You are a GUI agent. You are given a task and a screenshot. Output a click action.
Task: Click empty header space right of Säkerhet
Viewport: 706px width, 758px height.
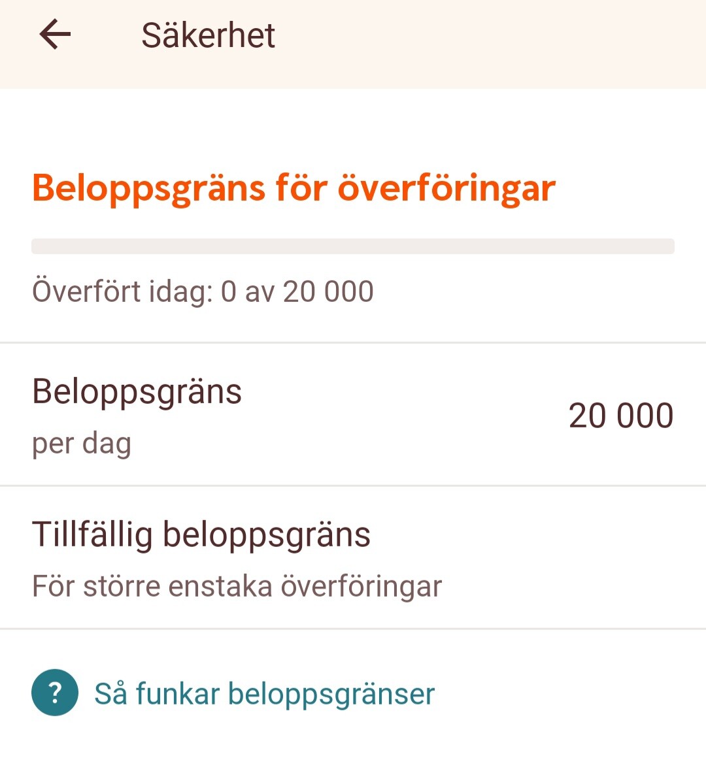(490, 35)
